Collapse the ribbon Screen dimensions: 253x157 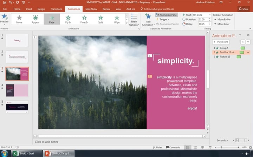pyautogui.click(x=250, y=29)
